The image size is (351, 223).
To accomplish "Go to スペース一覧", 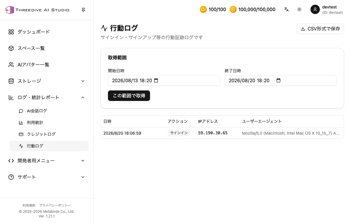I will point(47,48).
